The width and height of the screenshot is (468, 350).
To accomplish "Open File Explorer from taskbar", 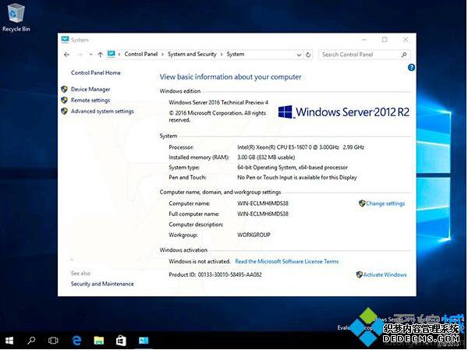I will (99, 341).
